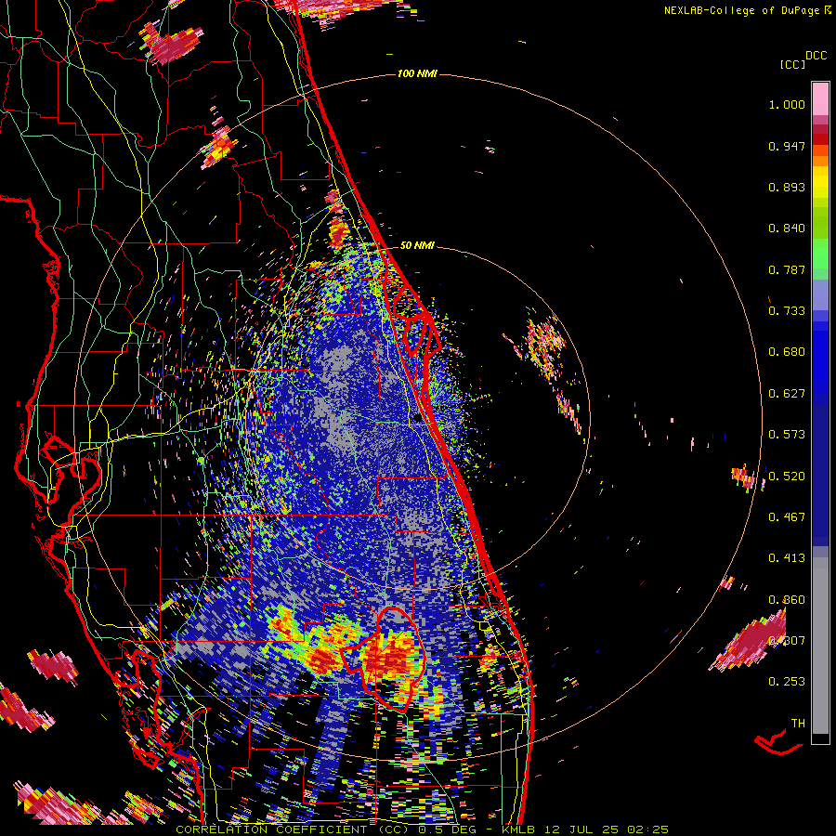This screenshot has height=836, width=836.
Task: Click the TH threshold label
Action: pos(798,724)
